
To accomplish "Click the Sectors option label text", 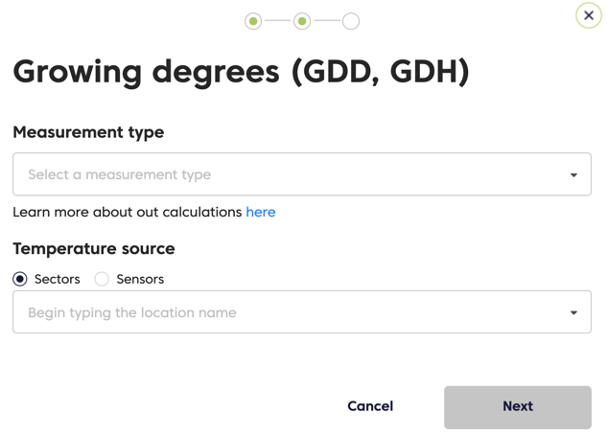I will click(58, 279).
